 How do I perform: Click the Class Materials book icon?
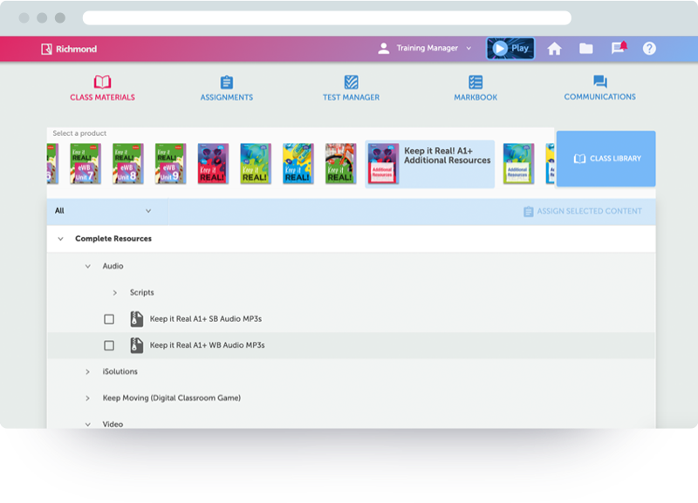102,82
